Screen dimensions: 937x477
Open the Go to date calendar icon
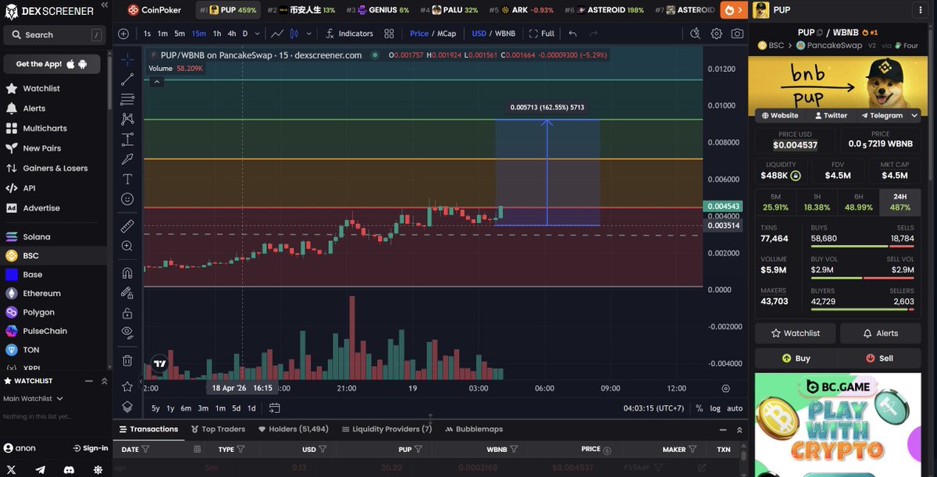[275, 408]
